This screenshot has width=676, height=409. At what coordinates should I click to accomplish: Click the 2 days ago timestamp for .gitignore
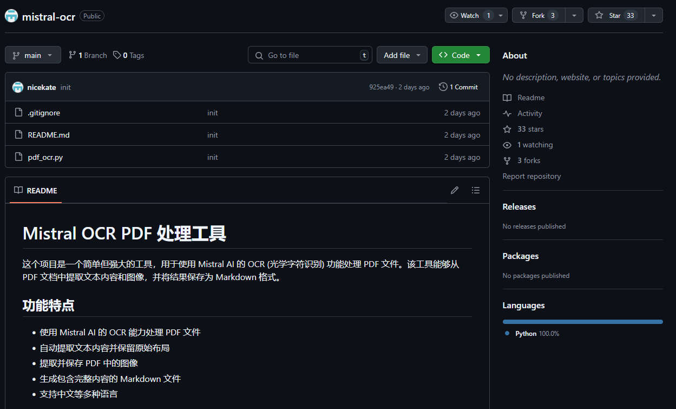click(x=462, y=113)
